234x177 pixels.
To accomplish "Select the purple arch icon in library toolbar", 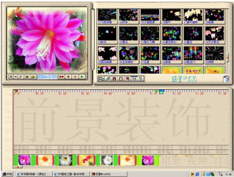I will pyautogui.click(x=114, y=78).
